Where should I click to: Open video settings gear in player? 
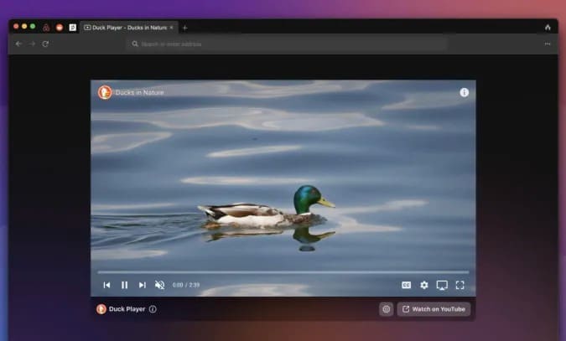click(x=424, y=285)
